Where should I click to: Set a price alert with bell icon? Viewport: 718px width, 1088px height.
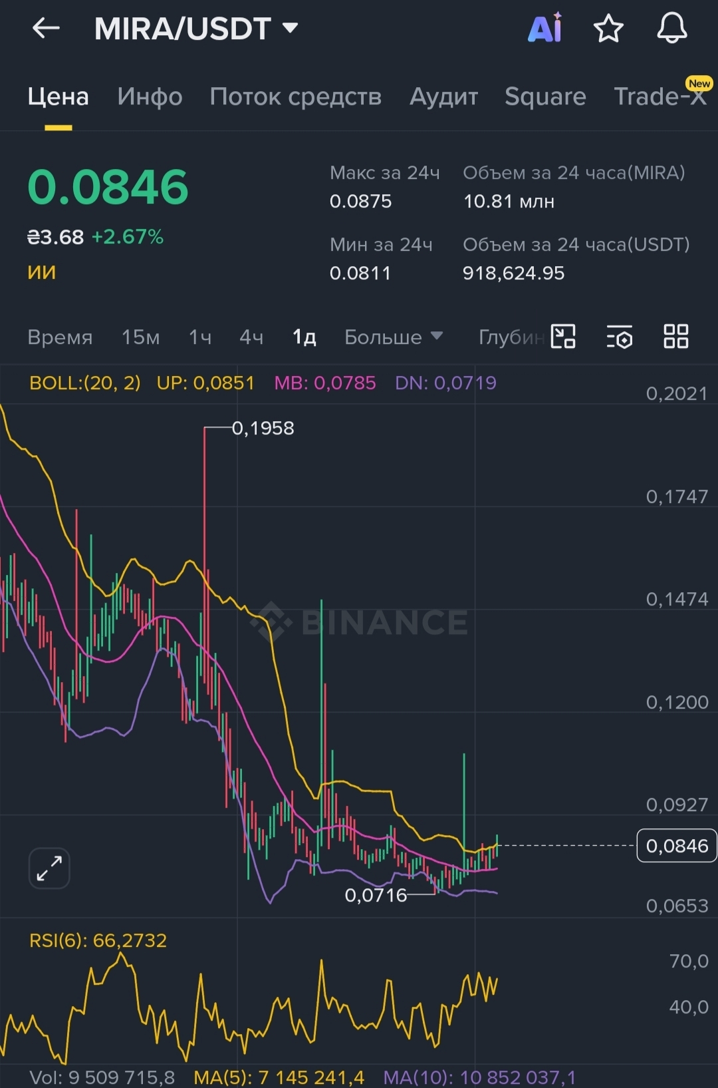click(x=672, y=29)
